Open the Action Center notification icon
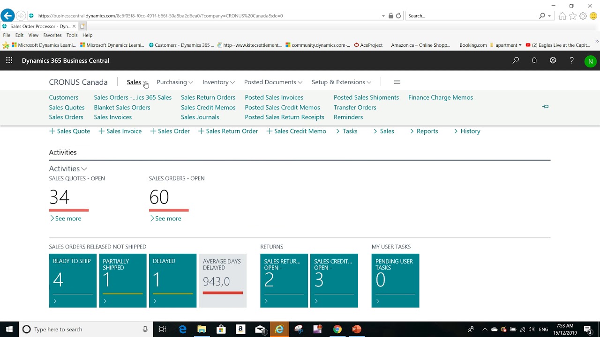 pos(588,330)
